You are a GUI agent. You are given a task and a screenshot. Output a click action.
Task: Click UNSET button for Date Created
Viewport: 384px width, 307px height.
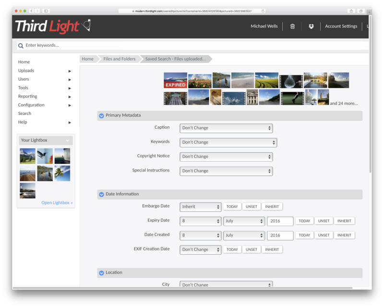point(324,235)
